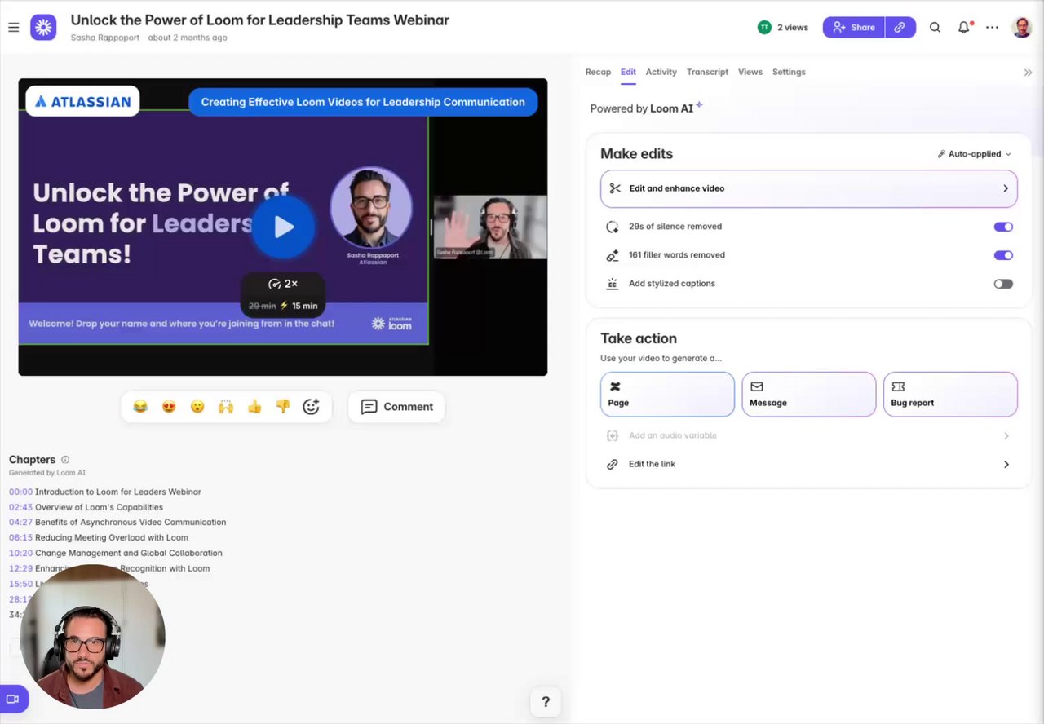The height and width of the screenshot is (724, 1044).
Task: Expand the Edit the link row
Action: (x=808, y=464)
